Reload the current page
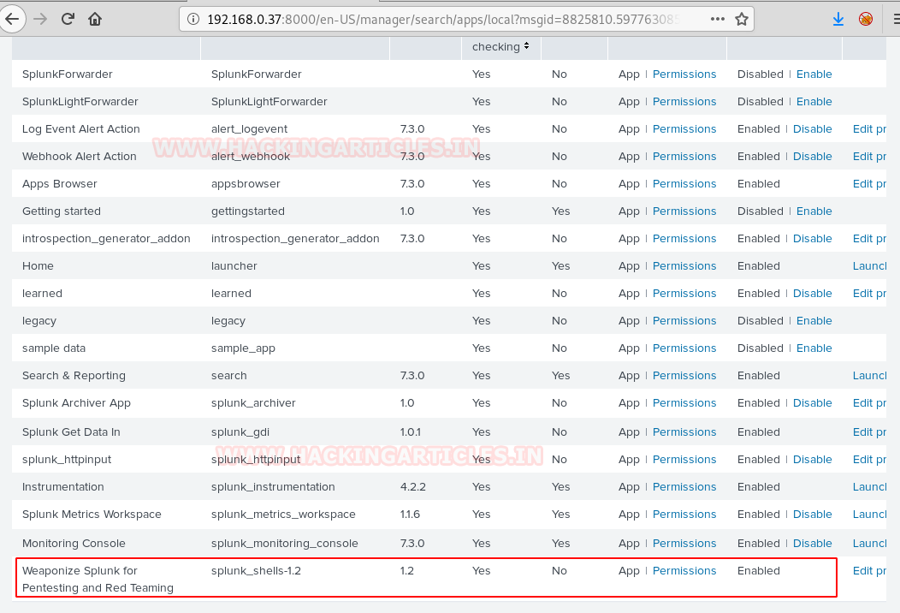The image size is (900, 613). 68,19
